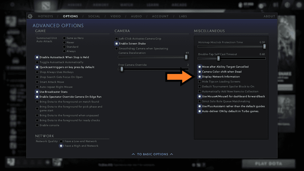The width and height of the screenshot is (304, 171).
Task: Click the settings gear icon
Action: (30, 16)
